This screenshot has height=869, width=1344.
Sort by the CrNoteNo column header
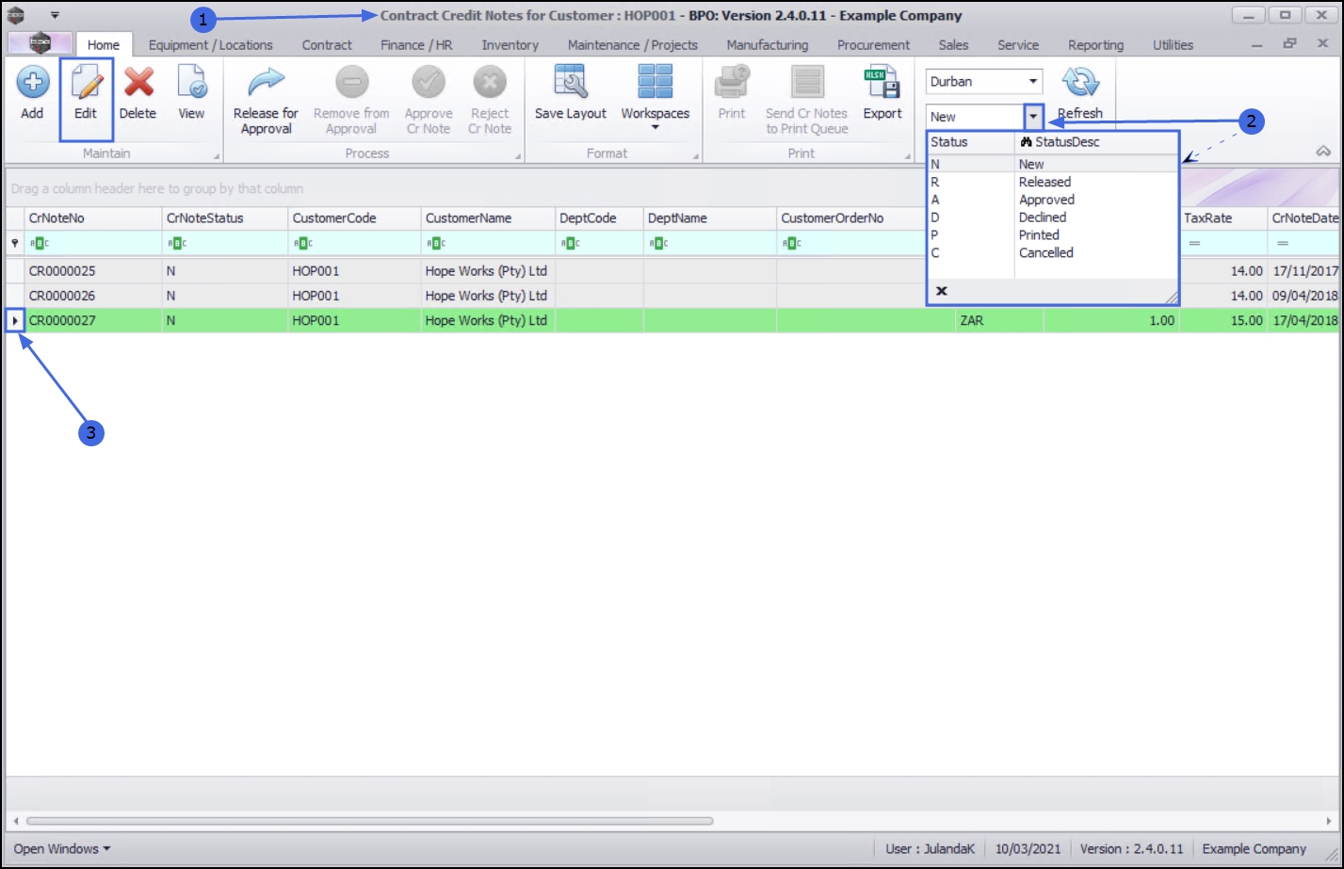[93, 217]
